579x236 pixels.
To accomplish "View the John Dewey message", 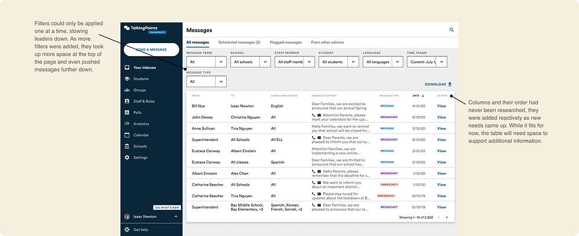I will pos(442,117).
